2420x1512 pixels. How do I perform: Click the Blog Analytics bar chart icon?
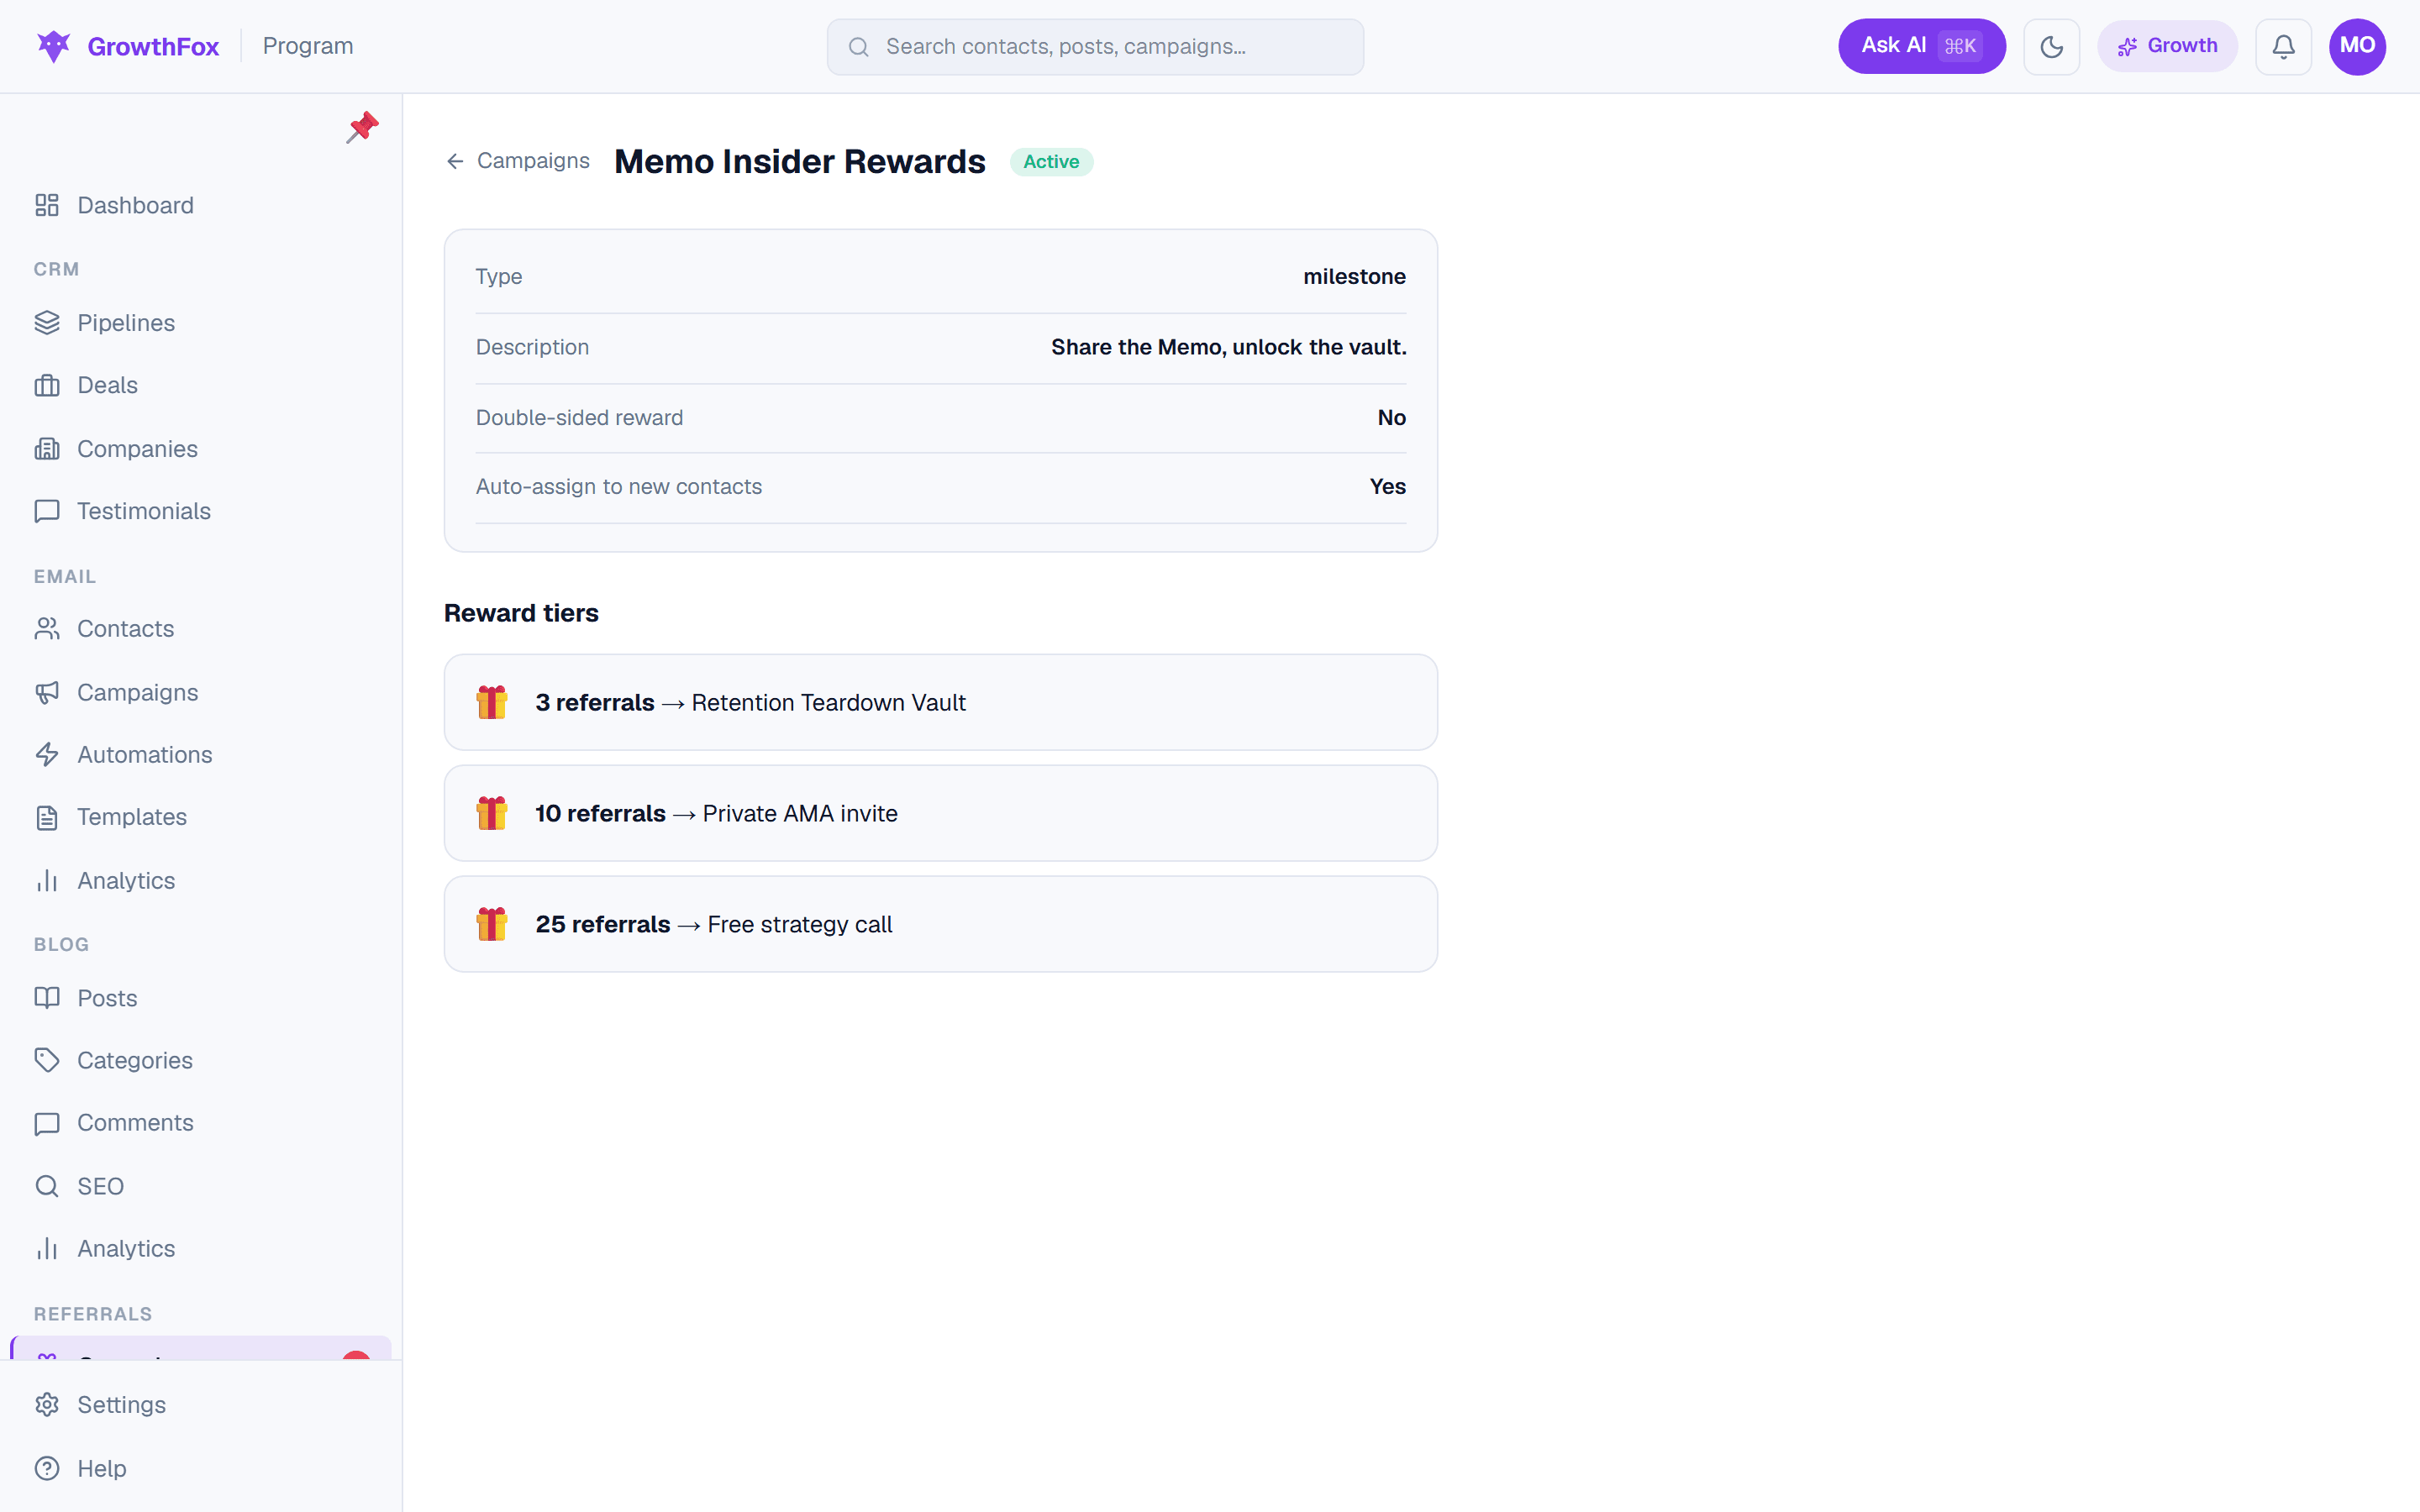point(47,1249)
